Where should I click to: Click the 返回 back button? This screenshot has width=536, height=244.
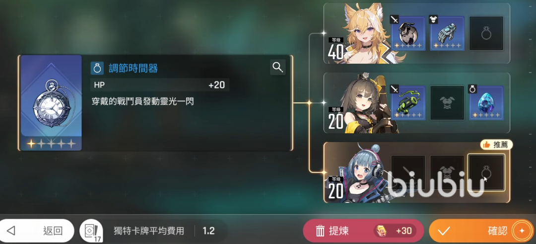[36, 231]
